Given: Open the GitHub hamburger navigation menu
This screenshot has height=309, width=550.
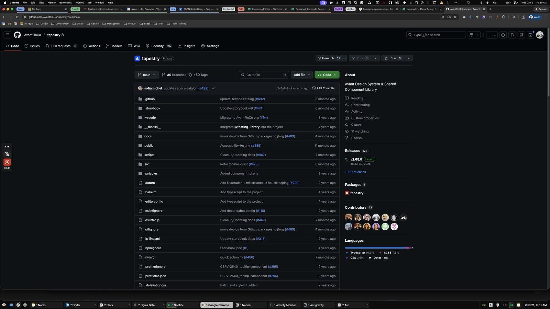Looking at the screenshot, I should pos(7,35).
